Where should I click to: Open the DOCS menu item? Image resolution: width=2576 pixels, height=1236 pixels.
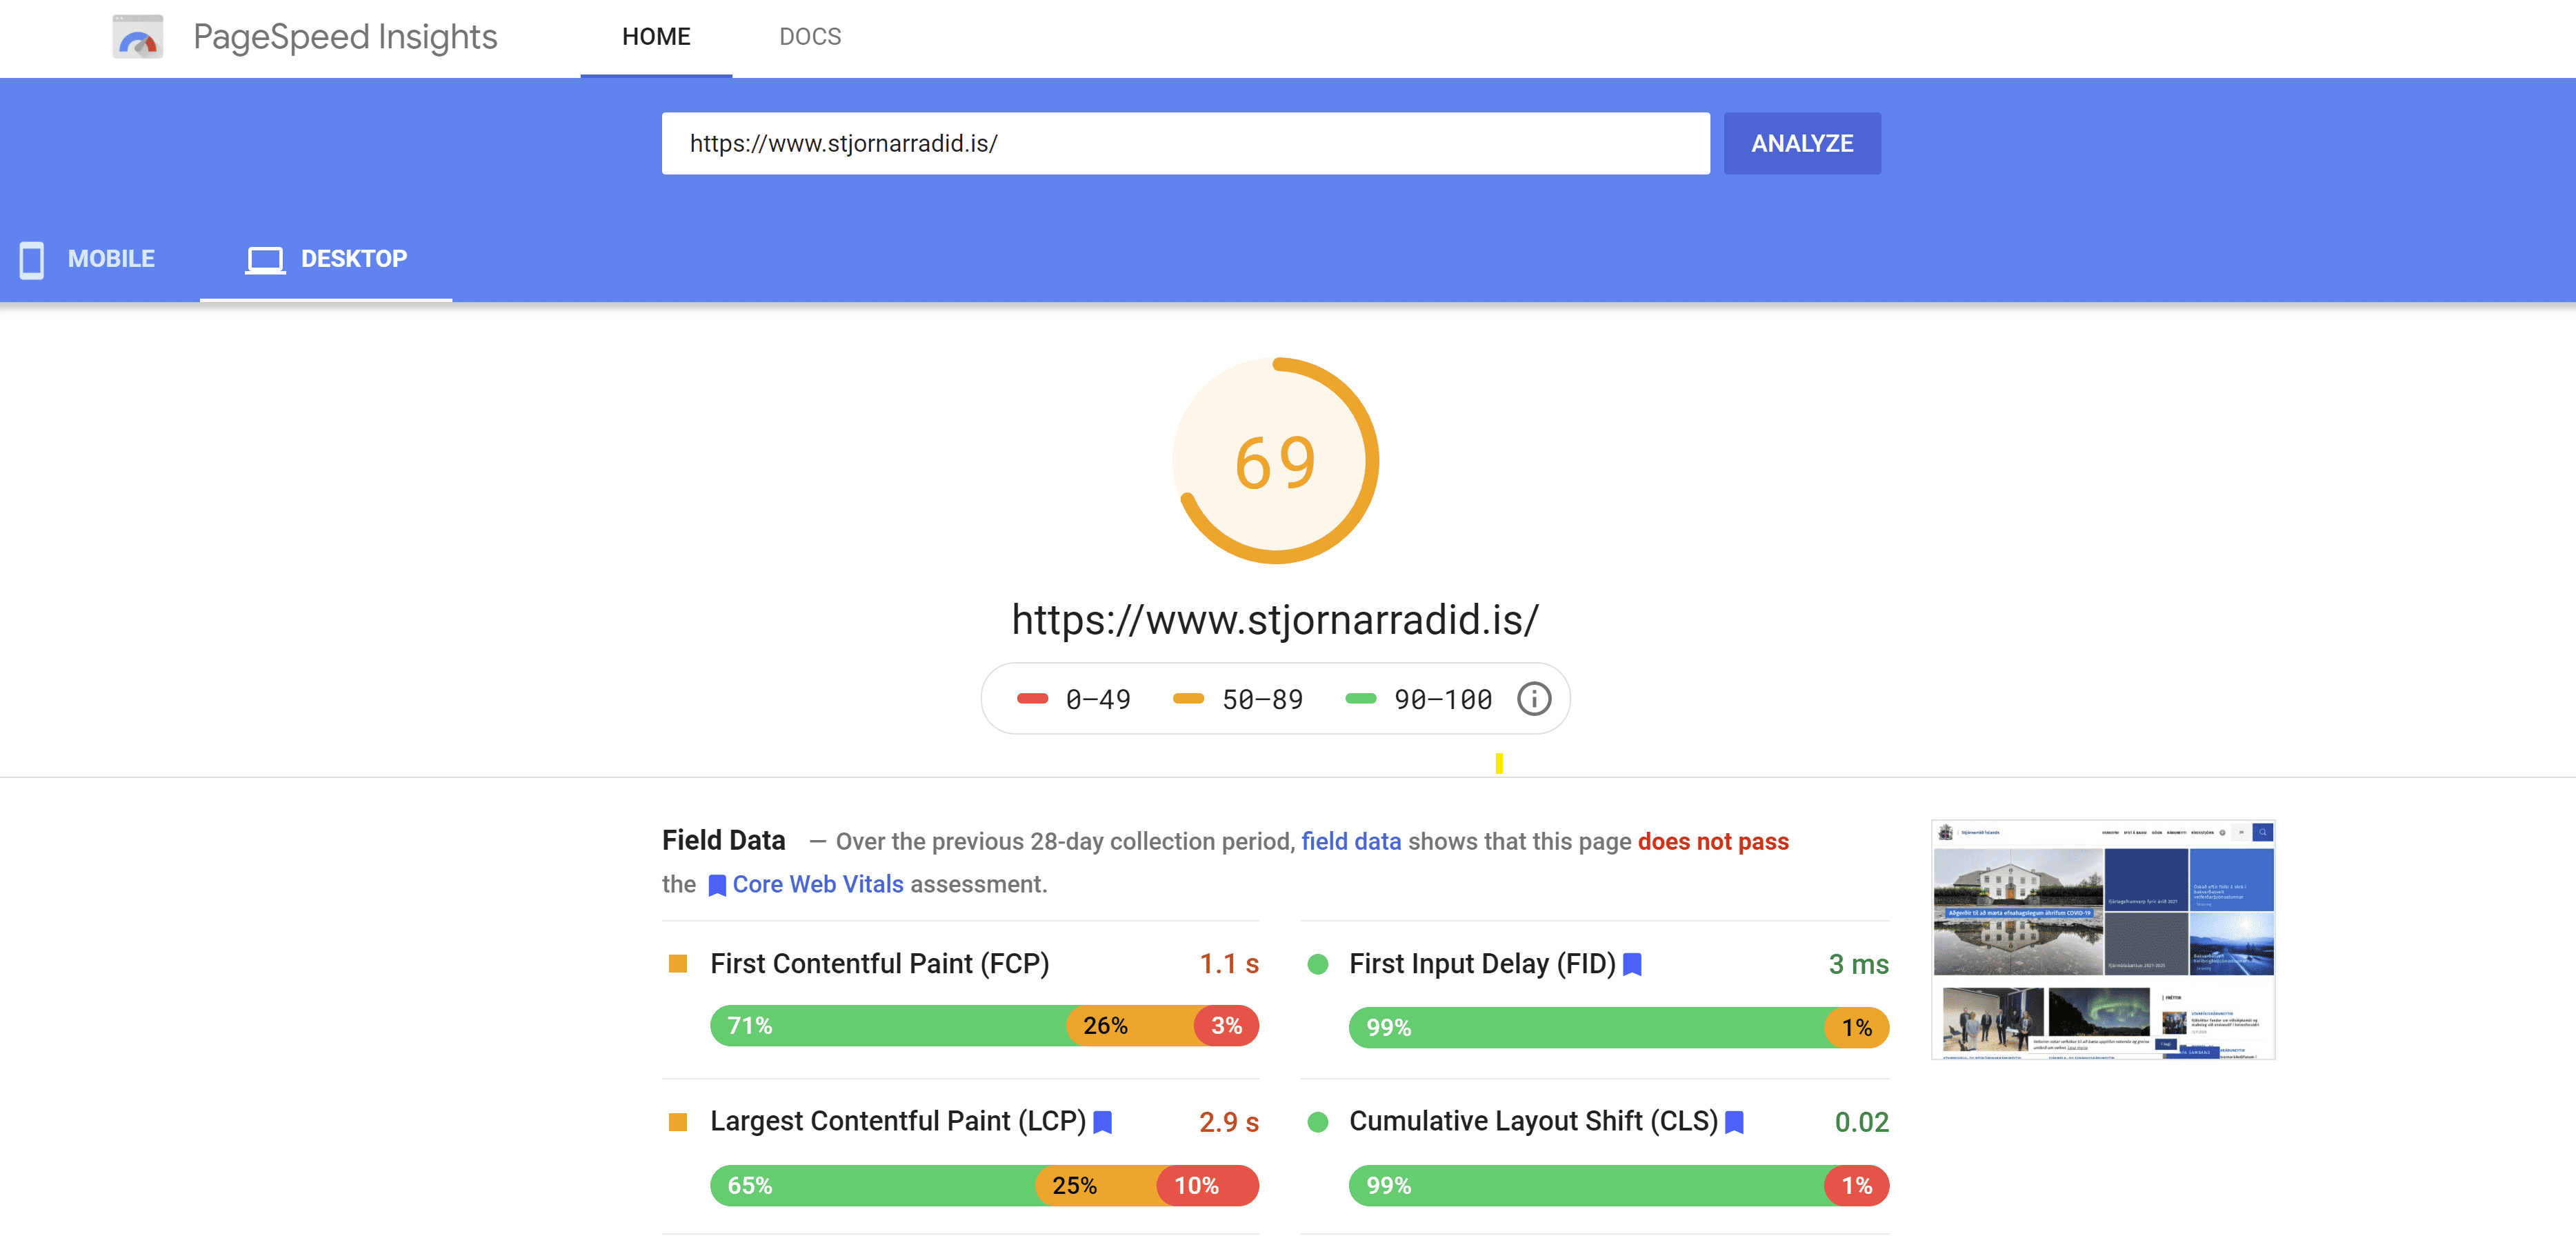(x=809, y=37)
